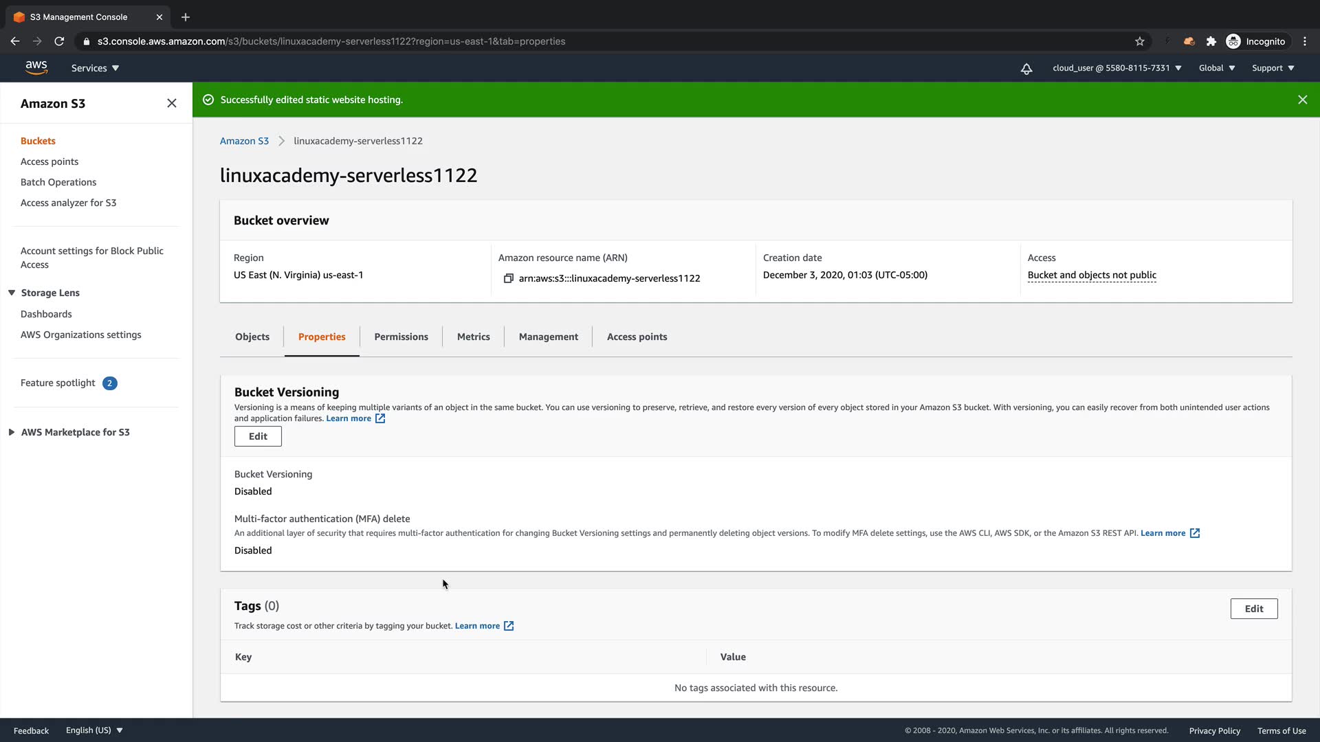This screenshot has height=742, width=1320.
Task: Collapse the Storage Lens section
Action: pyautogui.click(x=12, y=293)
